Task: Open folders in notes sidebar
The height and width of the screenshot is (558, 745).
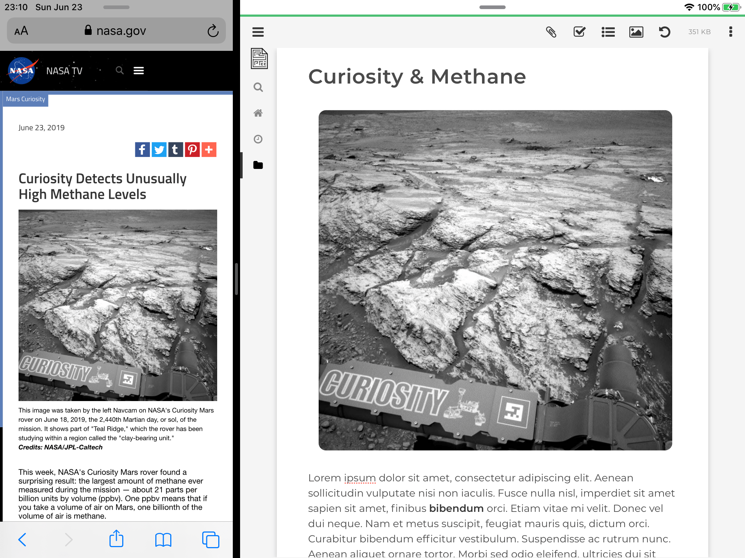Action: click(258, 165)
